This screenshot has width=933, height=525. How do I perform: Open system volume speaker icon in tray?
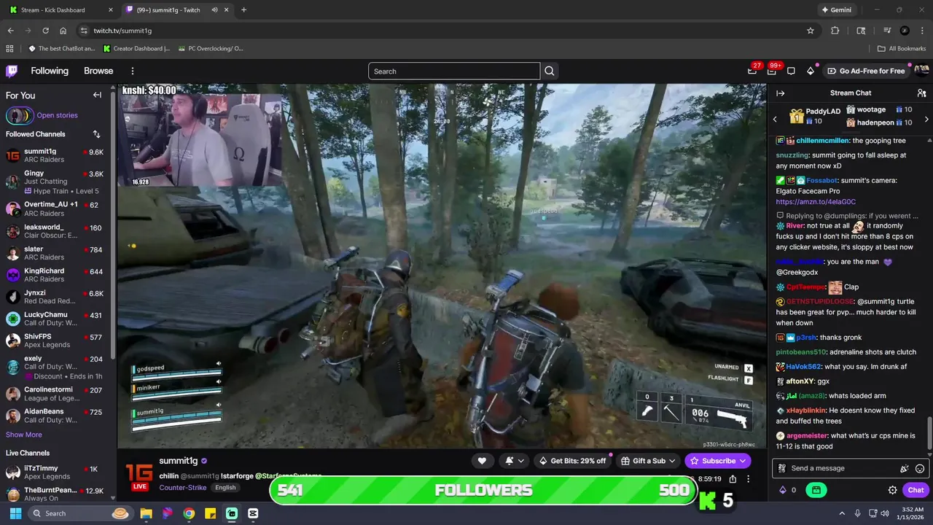[885, 513]
